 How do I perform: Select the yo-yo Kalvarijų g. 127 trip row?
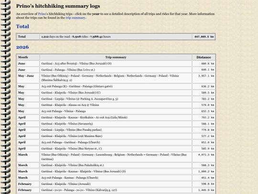pos(116,190)
